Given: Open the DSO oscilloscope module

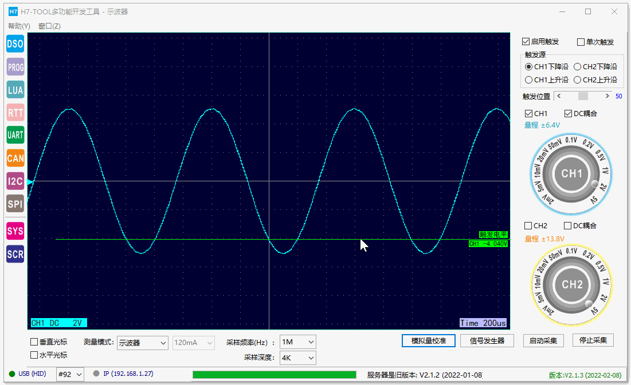Looking at the screenshot, I should coord(15,44).
